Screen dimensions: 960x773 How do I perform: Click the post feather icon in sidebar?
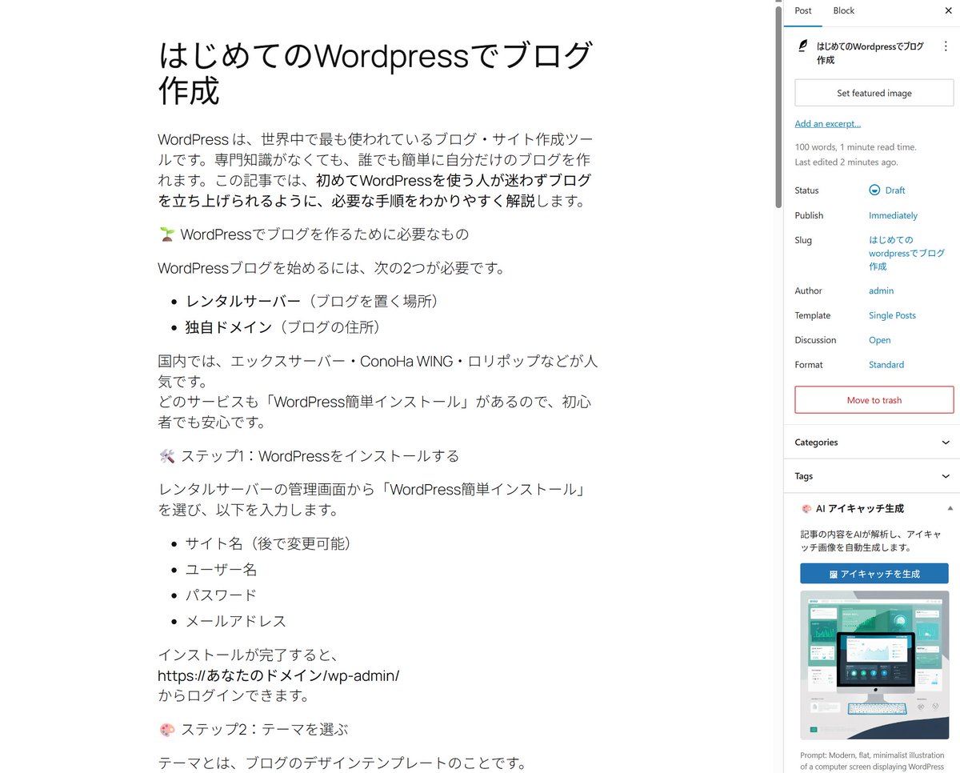pos(803,46)
